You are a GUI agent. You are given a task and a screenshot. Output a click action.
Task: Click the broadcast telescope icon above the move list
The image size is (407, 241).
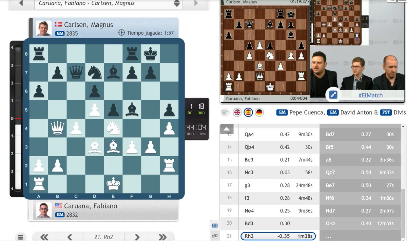tap(225, 112)
